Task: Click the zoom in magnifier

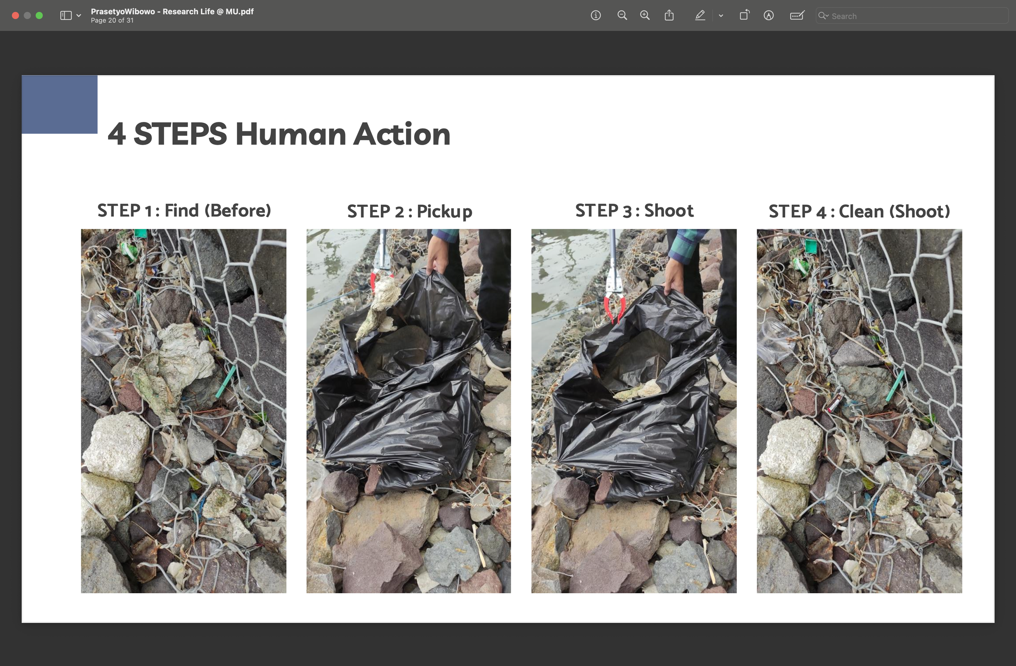Action: pyautogui.click(x=645, y=16)
